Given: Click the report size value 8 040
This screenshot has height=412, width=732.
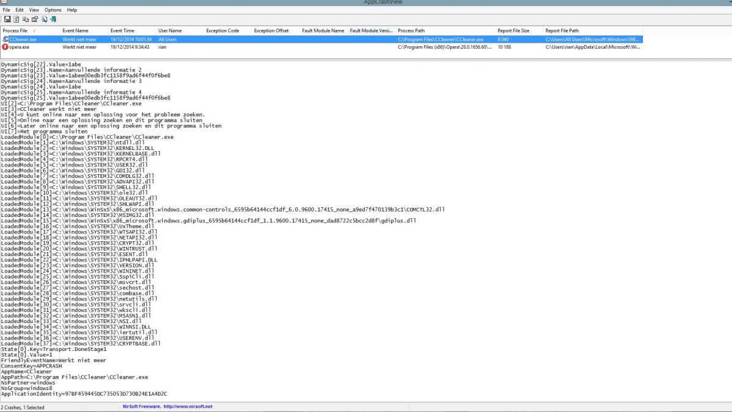Looking at the screenshot, I should point(504,39).
